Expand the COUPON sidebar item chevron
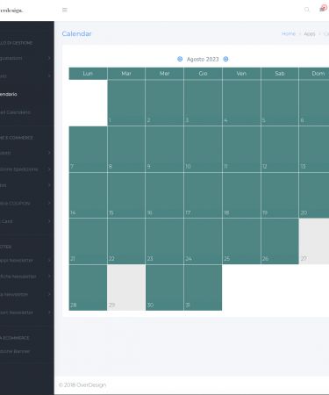The image size is (329, 395). click(49, 203)
